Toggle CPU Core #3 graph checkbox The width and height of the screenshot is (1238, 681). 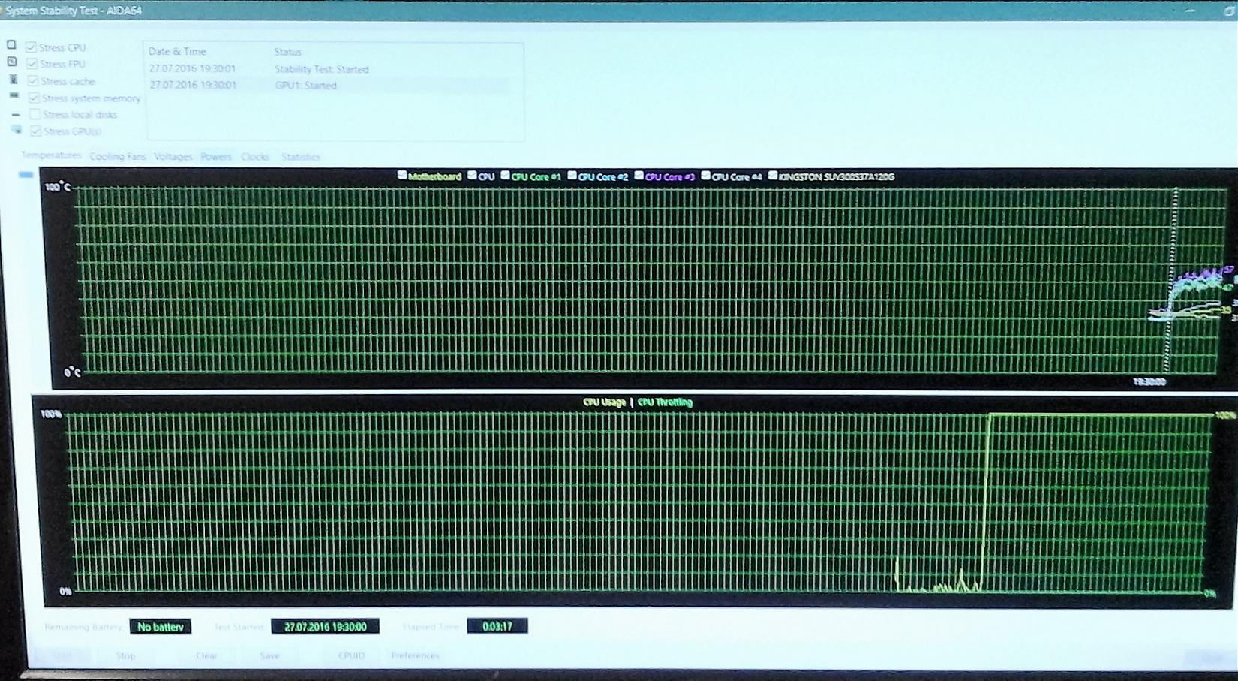coord(639,176)
